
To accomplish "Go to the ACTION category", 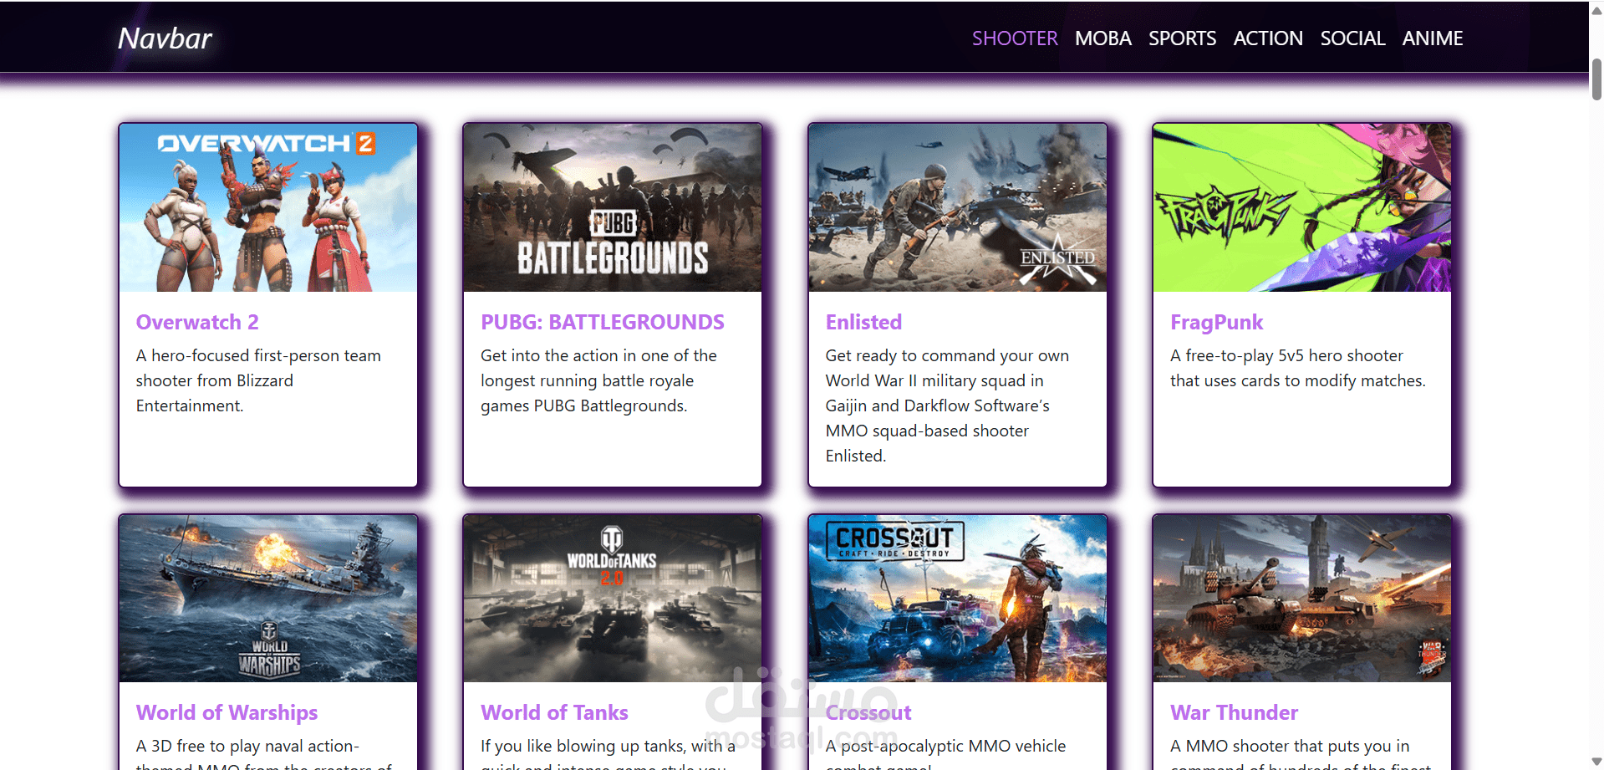I will point(1268,38).
